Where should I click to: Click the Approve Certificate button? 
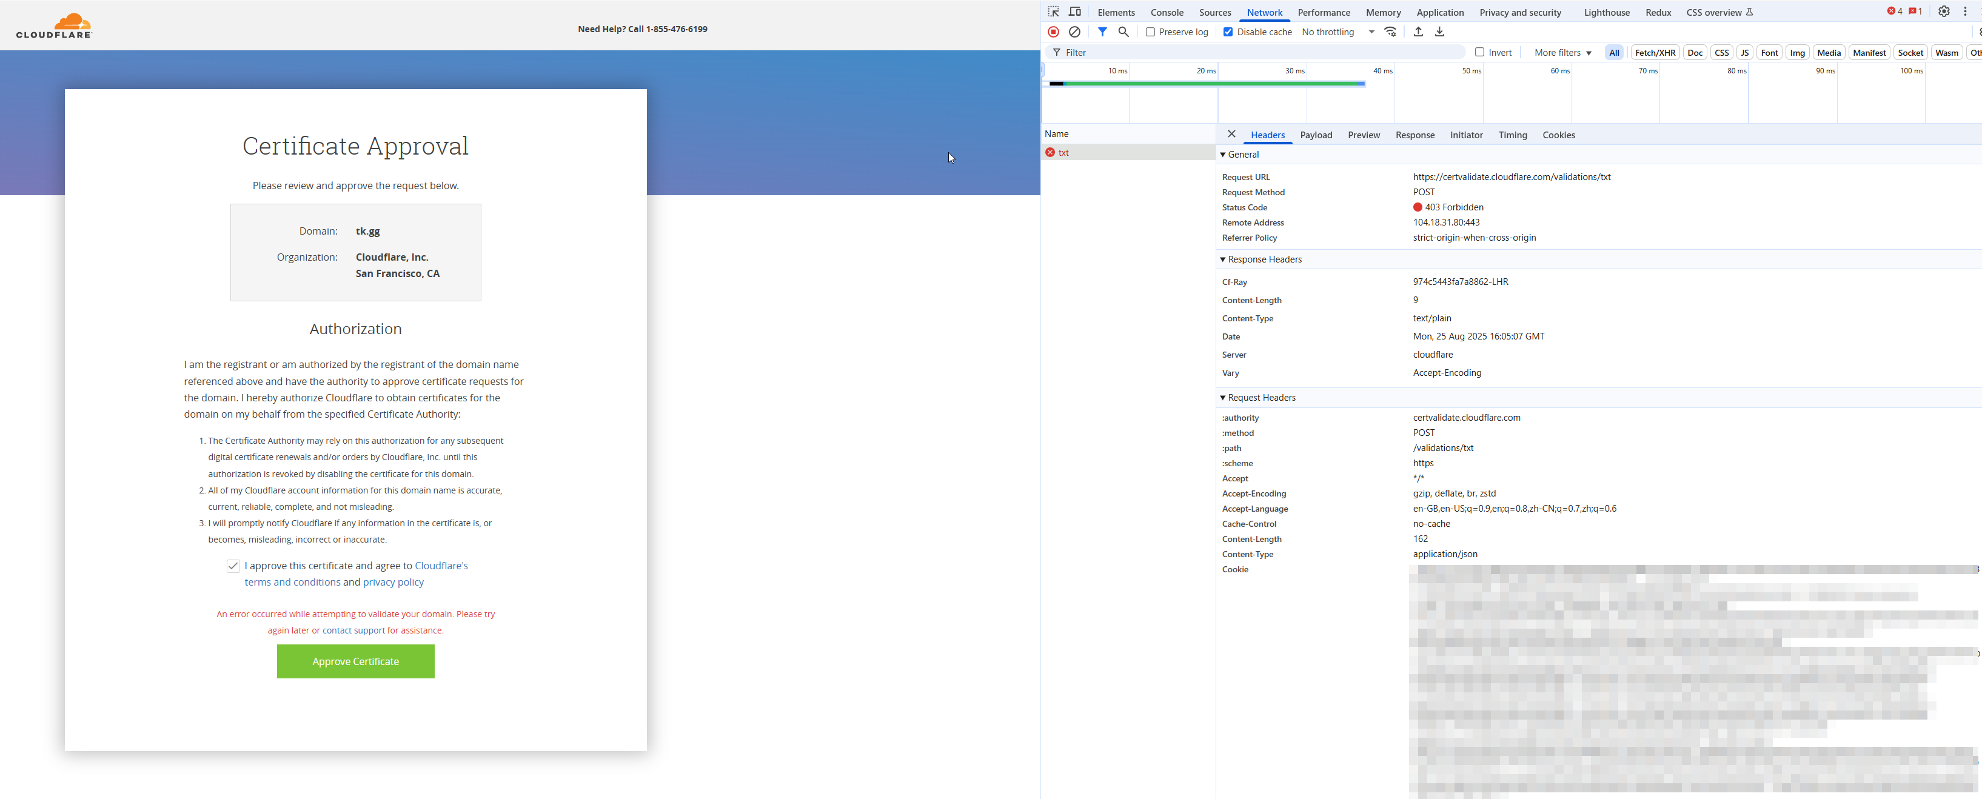click(x=355, y=661)
